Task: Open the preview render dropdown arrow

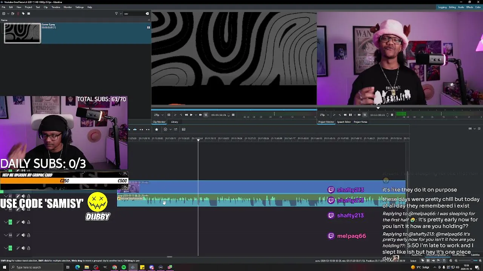Action: pos(170,129)
